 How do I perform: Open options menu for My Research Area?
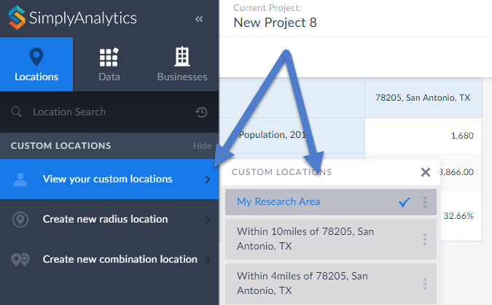(425, 202)
